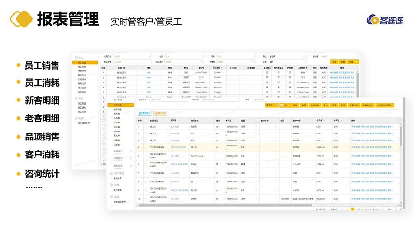Open the 状态 dropdown in the back window
The width and height of the screenshot is (414, 233).
click(x=287, y=62)
